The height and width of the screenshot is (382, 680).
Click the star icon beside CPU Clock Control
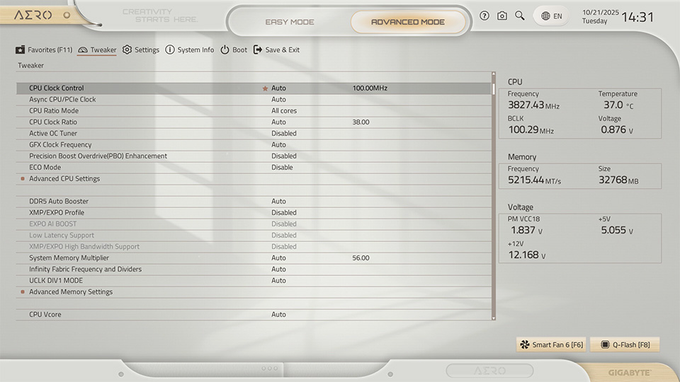(266, 88)
